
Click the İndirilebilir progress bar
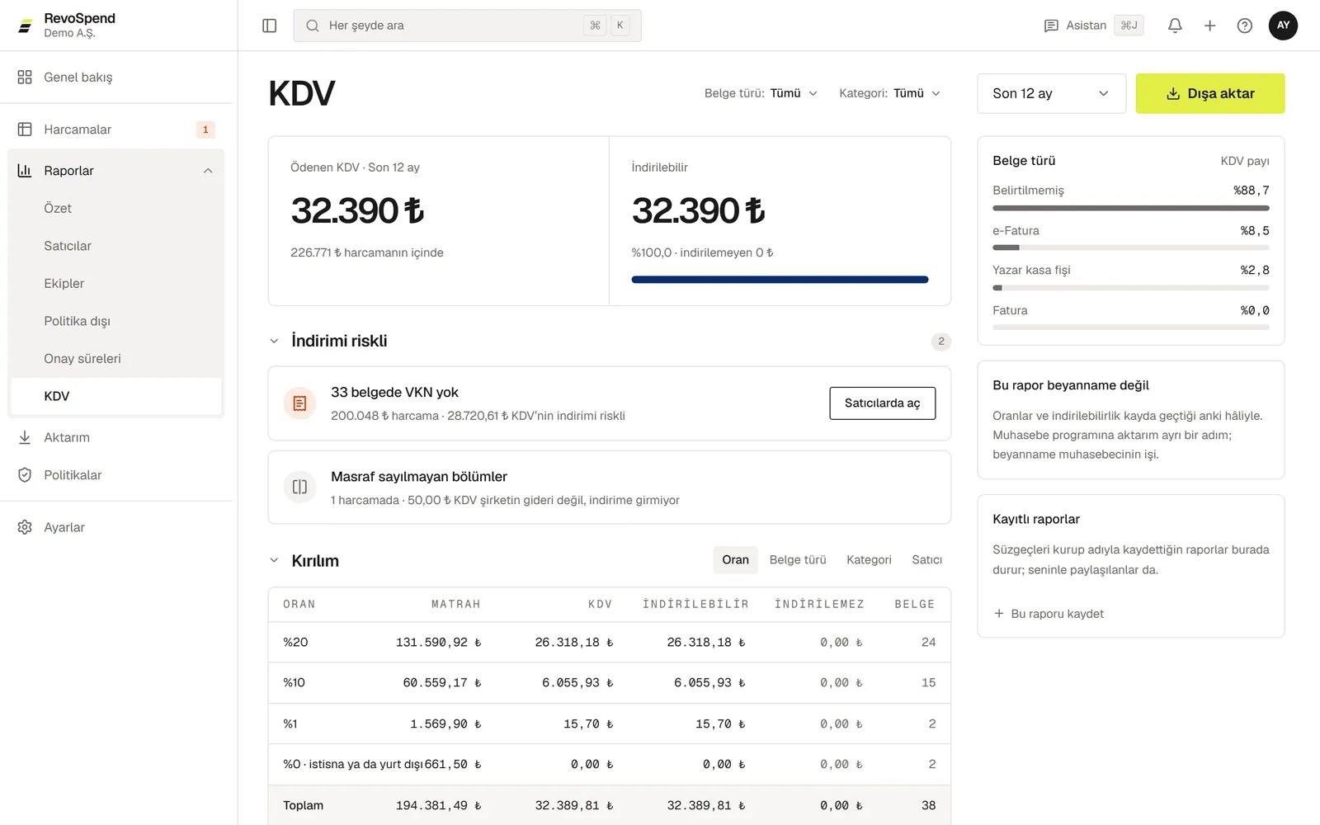(780, 280)
